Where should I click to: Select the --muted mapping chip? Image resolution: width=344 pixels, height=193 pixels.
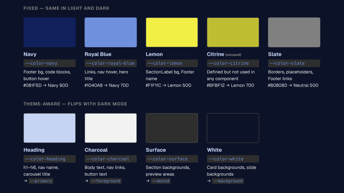point(161,181)
